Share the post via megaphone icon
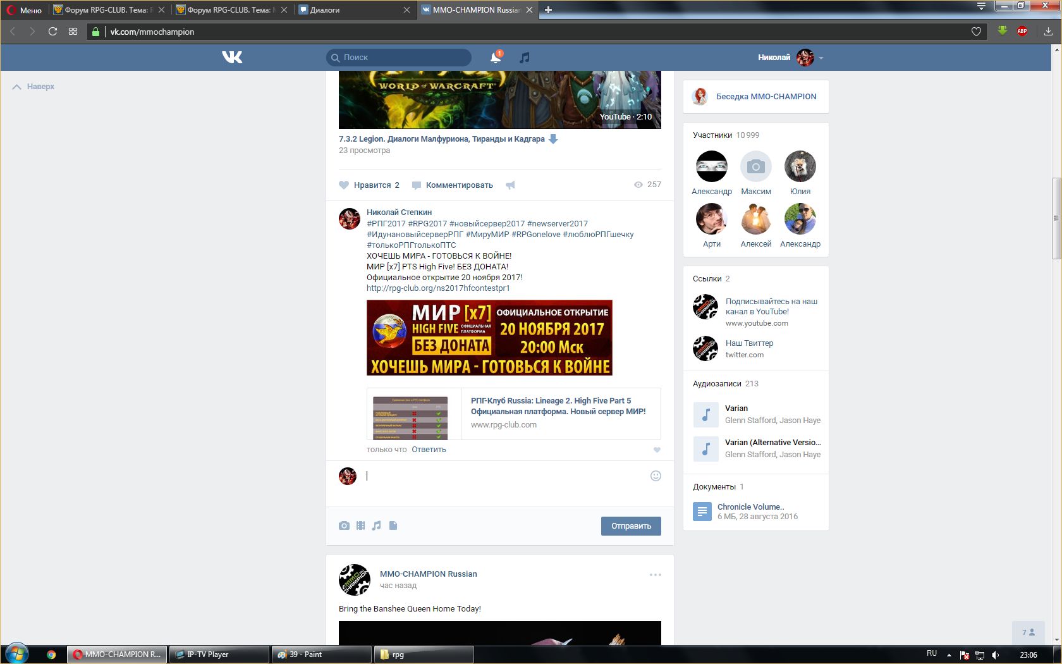The height and width of the screenshot is (664, 1062). (510, 185)
